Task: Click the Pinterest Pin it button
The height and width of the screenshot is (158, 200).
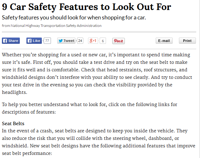Action: coord(119,41)
